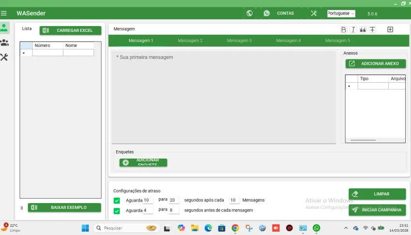Open Copilot from taskbar
Viewport: 411px width, 235px height.
pyautogui.click(x=181, y=228)
